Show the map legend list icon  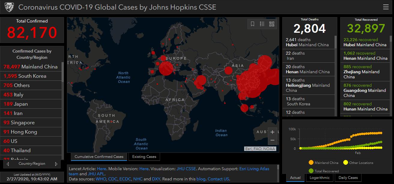pos(262,24)
